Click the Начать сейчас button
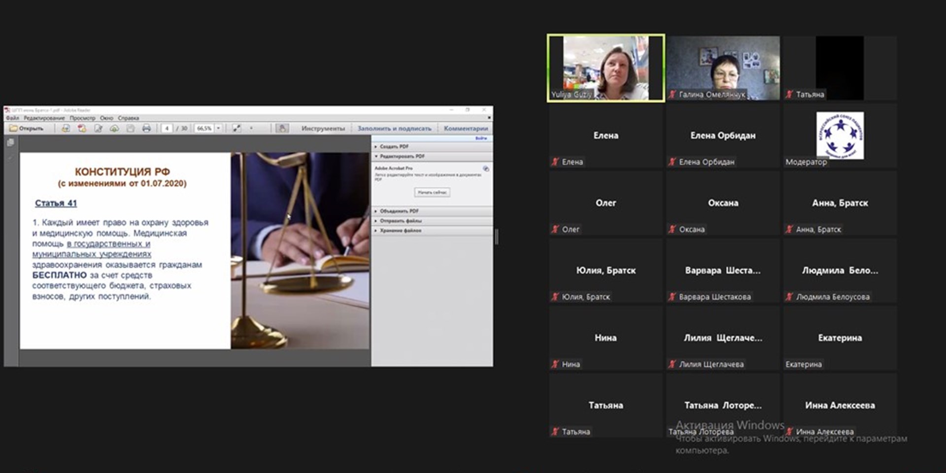The height and width of the screenshot is (473, 946). [x=432, y=192]
